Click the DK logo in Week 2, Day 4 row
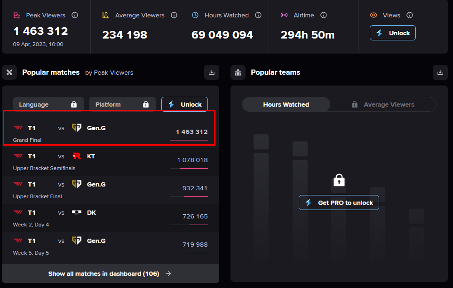The image size is (453, 288). click(x=77, y=212)
